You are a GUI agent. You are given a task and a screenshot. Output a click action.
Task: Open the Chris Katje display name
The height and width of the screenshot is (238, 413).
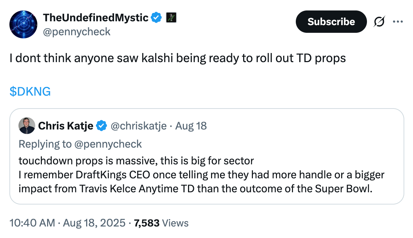point(66,126)
